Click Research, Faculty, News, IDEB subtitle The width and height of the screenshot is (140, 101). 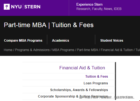click(99, 9)
